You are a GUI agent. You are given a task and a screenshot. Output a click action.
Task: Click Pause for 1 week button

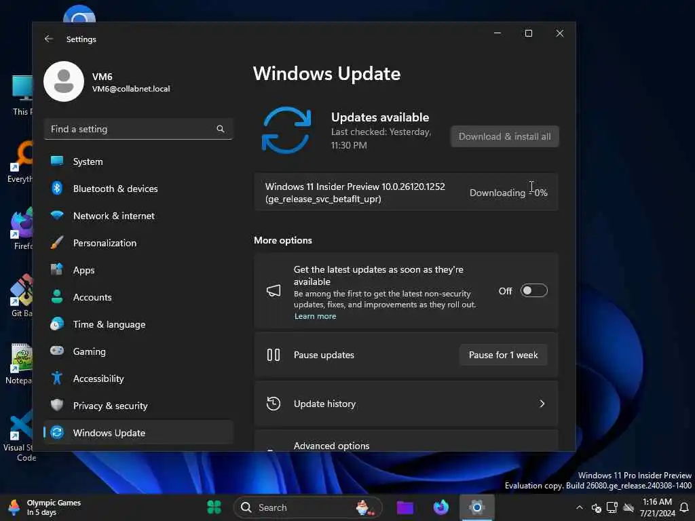tap(503, 355)
